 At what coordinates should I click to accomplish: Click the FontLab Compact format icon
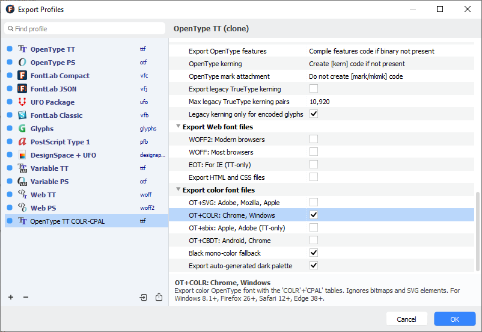[22, 75]
